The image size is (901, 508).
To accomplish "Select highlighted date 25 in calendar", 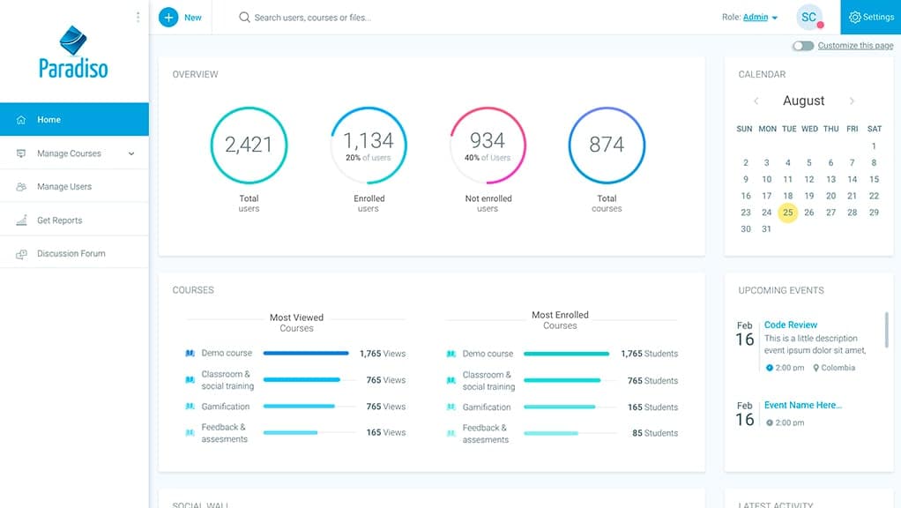I will (788, 213).
